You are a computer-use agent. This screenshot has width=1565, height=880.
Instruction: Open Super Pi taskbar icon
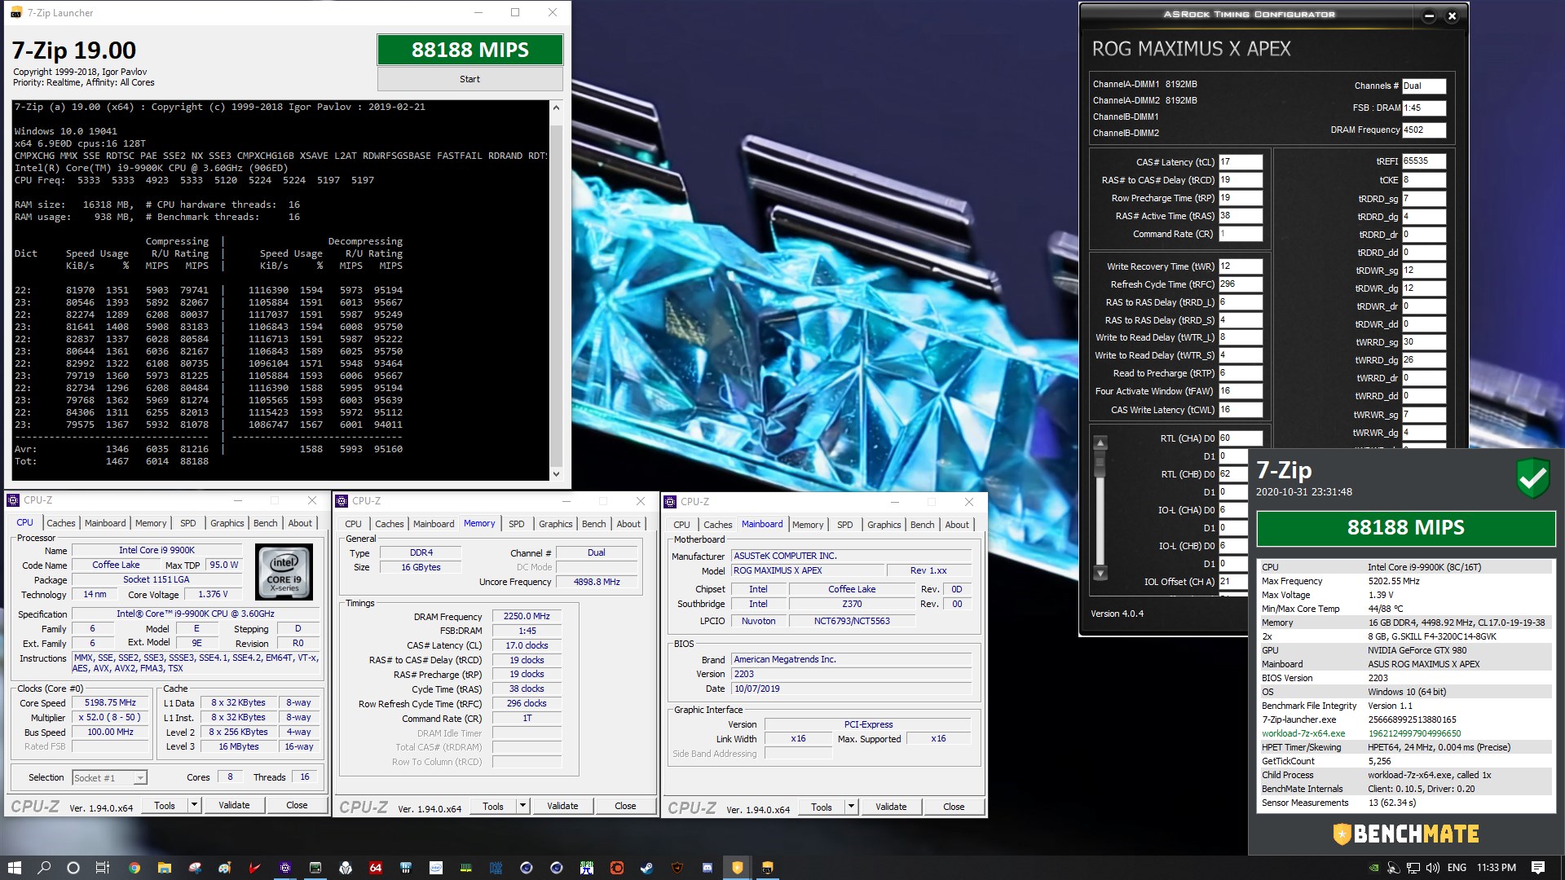[587, 868]
